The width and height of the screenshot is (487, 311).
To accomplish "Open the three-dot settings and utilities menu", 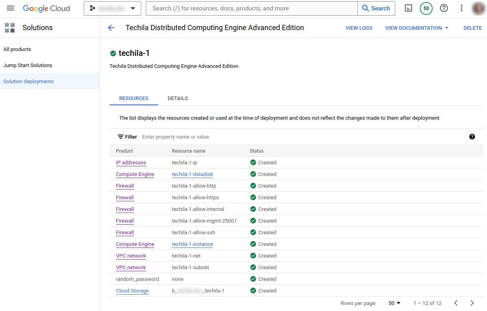I will (462, 8).
